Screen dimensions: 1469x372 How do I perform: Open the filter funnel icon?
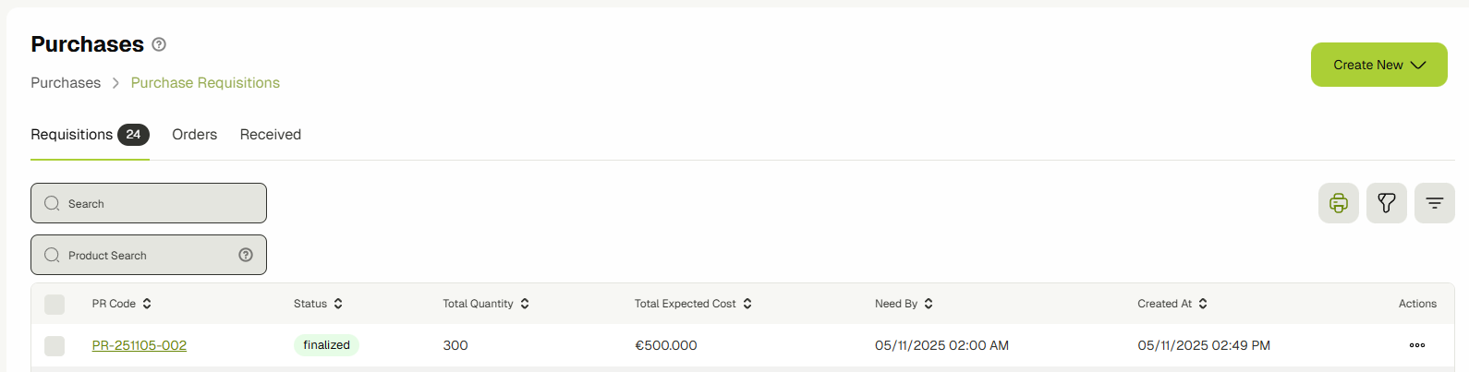click(x=1386, y=203)
